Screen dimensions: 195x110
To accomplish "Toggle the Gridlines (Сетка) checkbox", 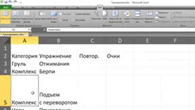I will tap(64, 20).
